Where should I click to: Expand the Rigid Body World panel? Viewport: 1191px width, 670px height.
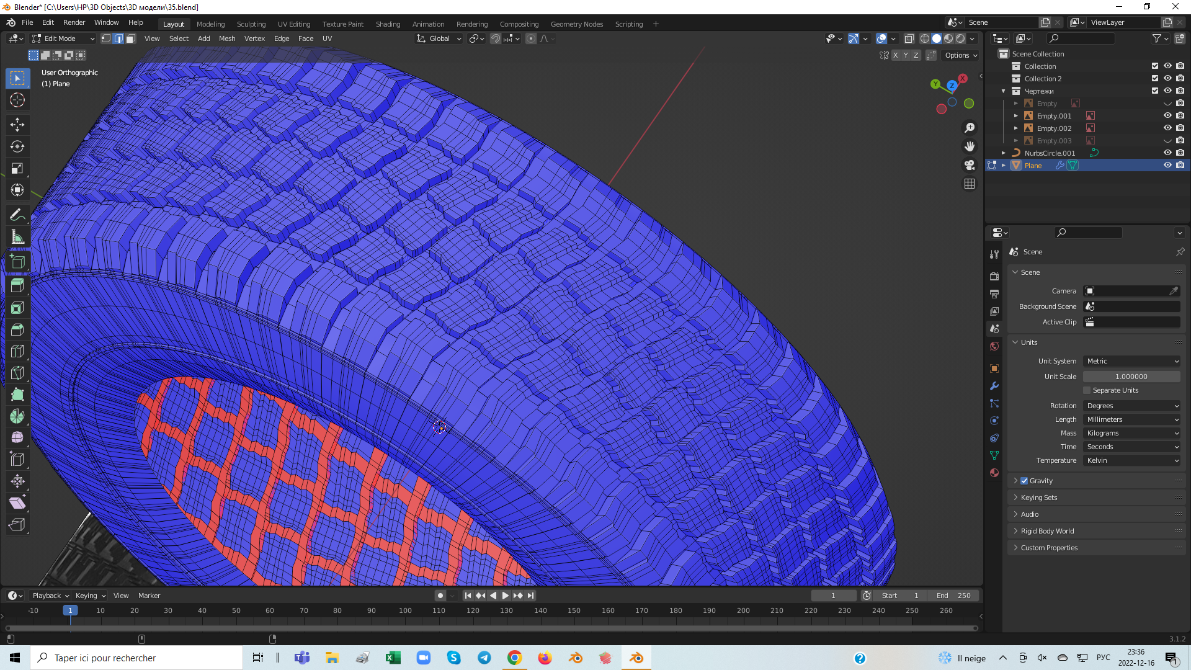click(x=1047, y=531)
